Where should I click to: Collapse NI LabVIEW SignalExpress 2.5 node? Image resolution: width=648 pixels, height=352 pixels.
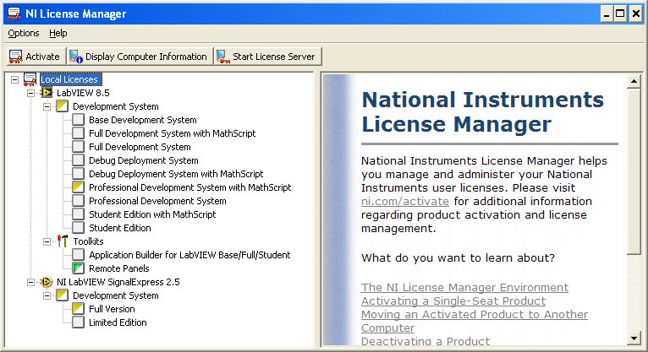coord(31,282)
